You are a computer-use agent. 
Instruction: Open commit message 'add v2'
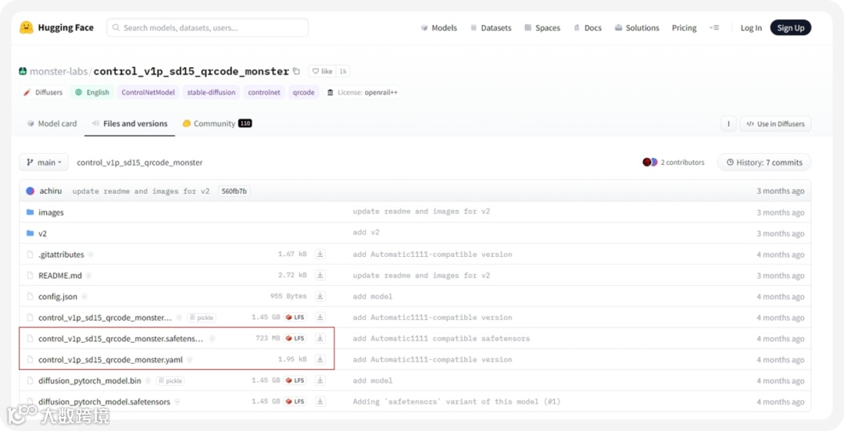coord(366,233)
